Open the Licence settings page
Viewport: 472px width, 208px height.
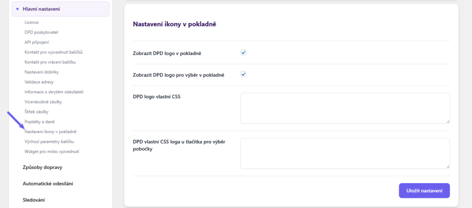tap(32, 22)
